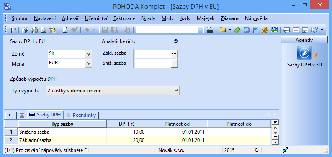Click the browse button for Zákl. sazba
This screenshot has height=157, width=332.
point(174,54)
